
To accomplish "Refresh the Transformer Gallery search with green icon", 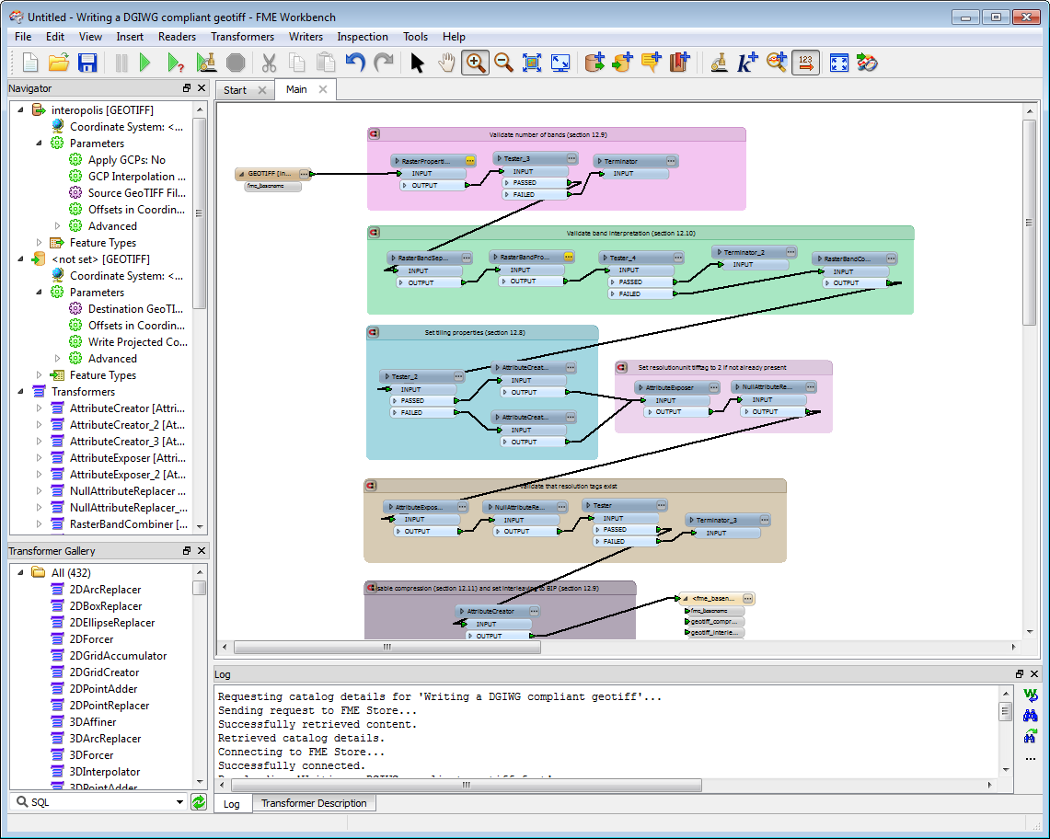I will pyautogui.click(x=199, y=801).
